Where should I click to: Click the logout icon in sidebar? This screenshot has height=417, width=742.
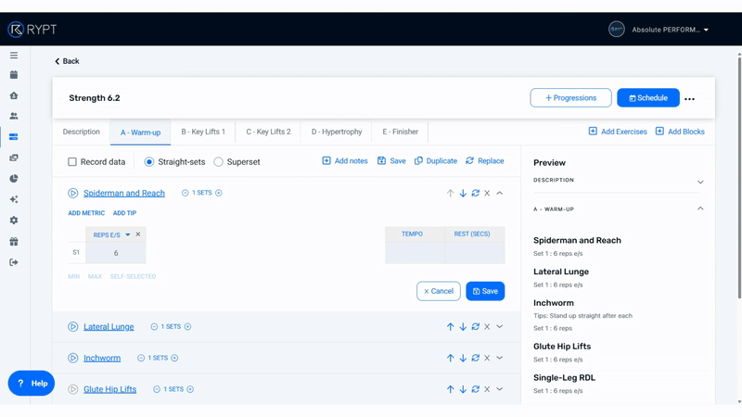14,262
